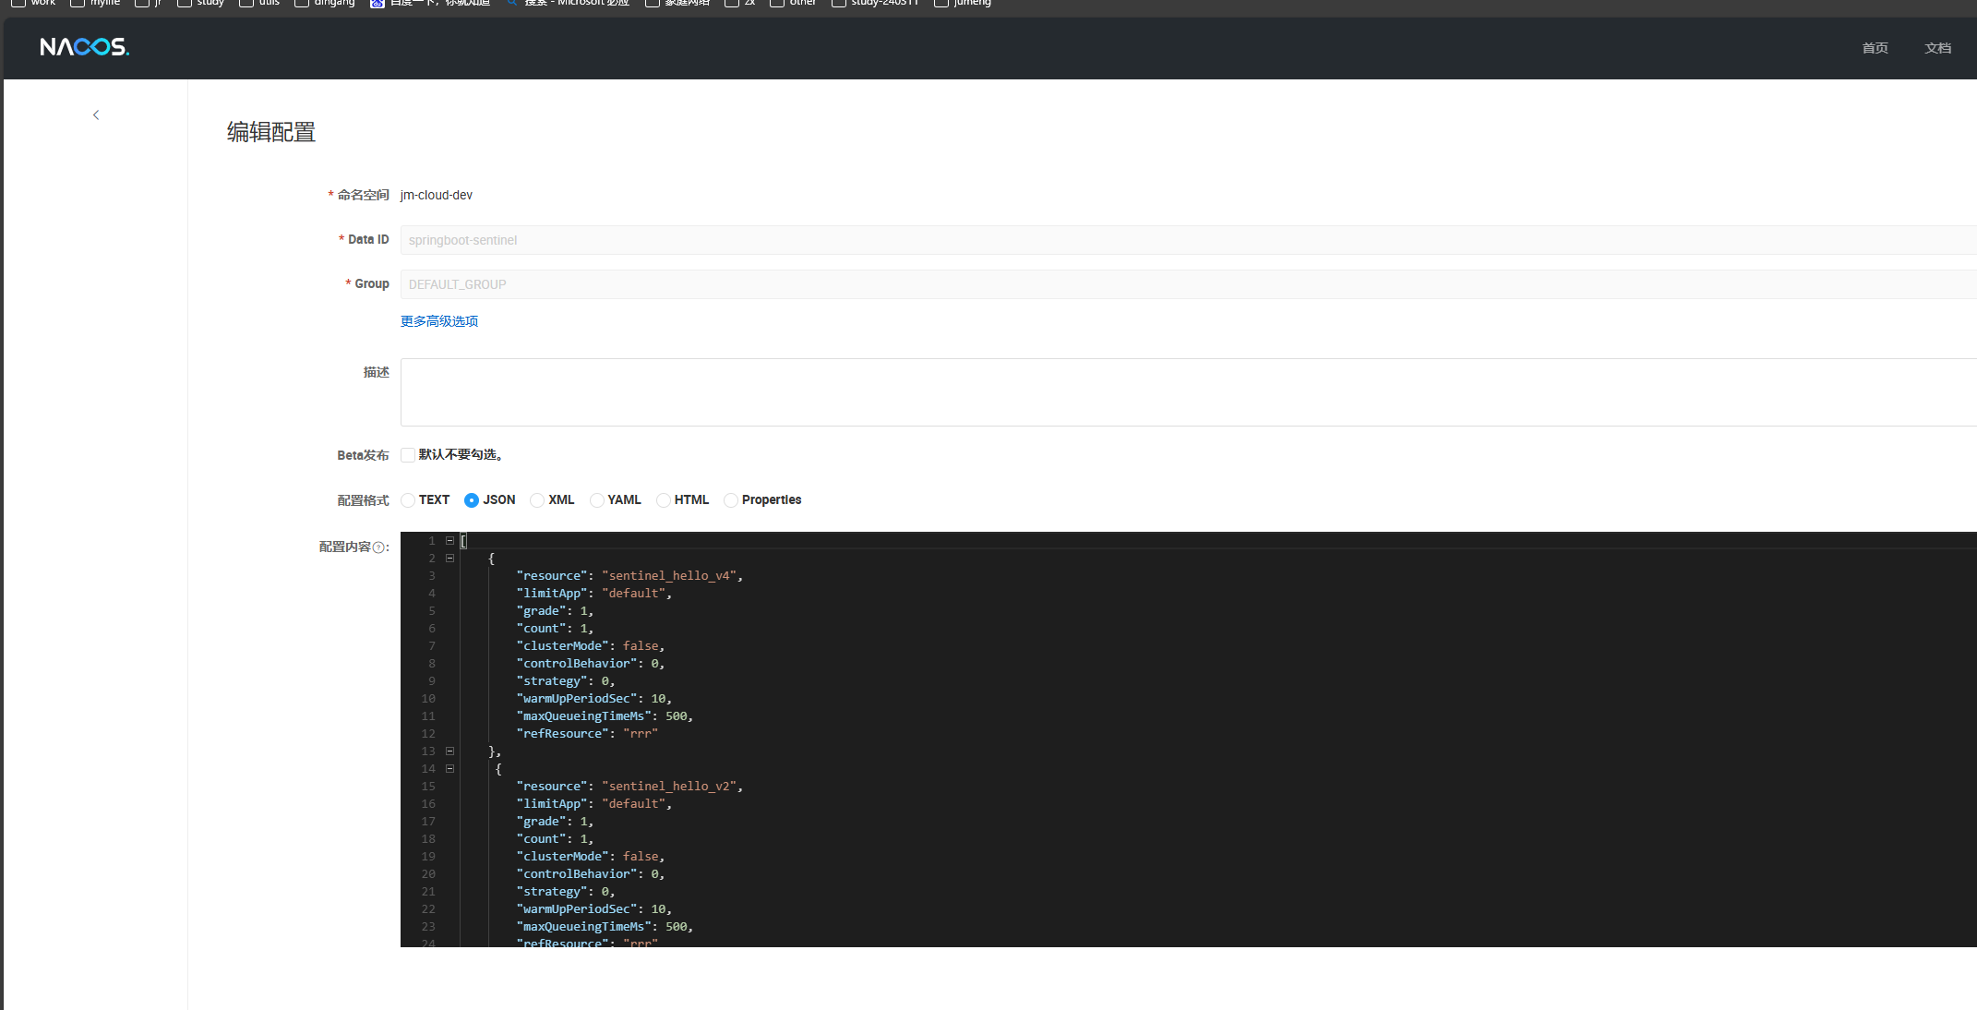
Task: Select TEXT config format
Action: [x=408, y=500]
